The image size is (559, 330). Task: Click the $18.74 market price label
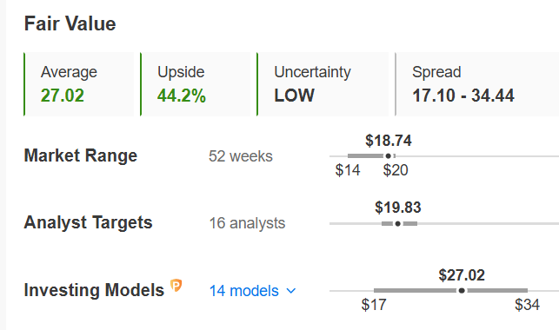(x=389, y=141)
